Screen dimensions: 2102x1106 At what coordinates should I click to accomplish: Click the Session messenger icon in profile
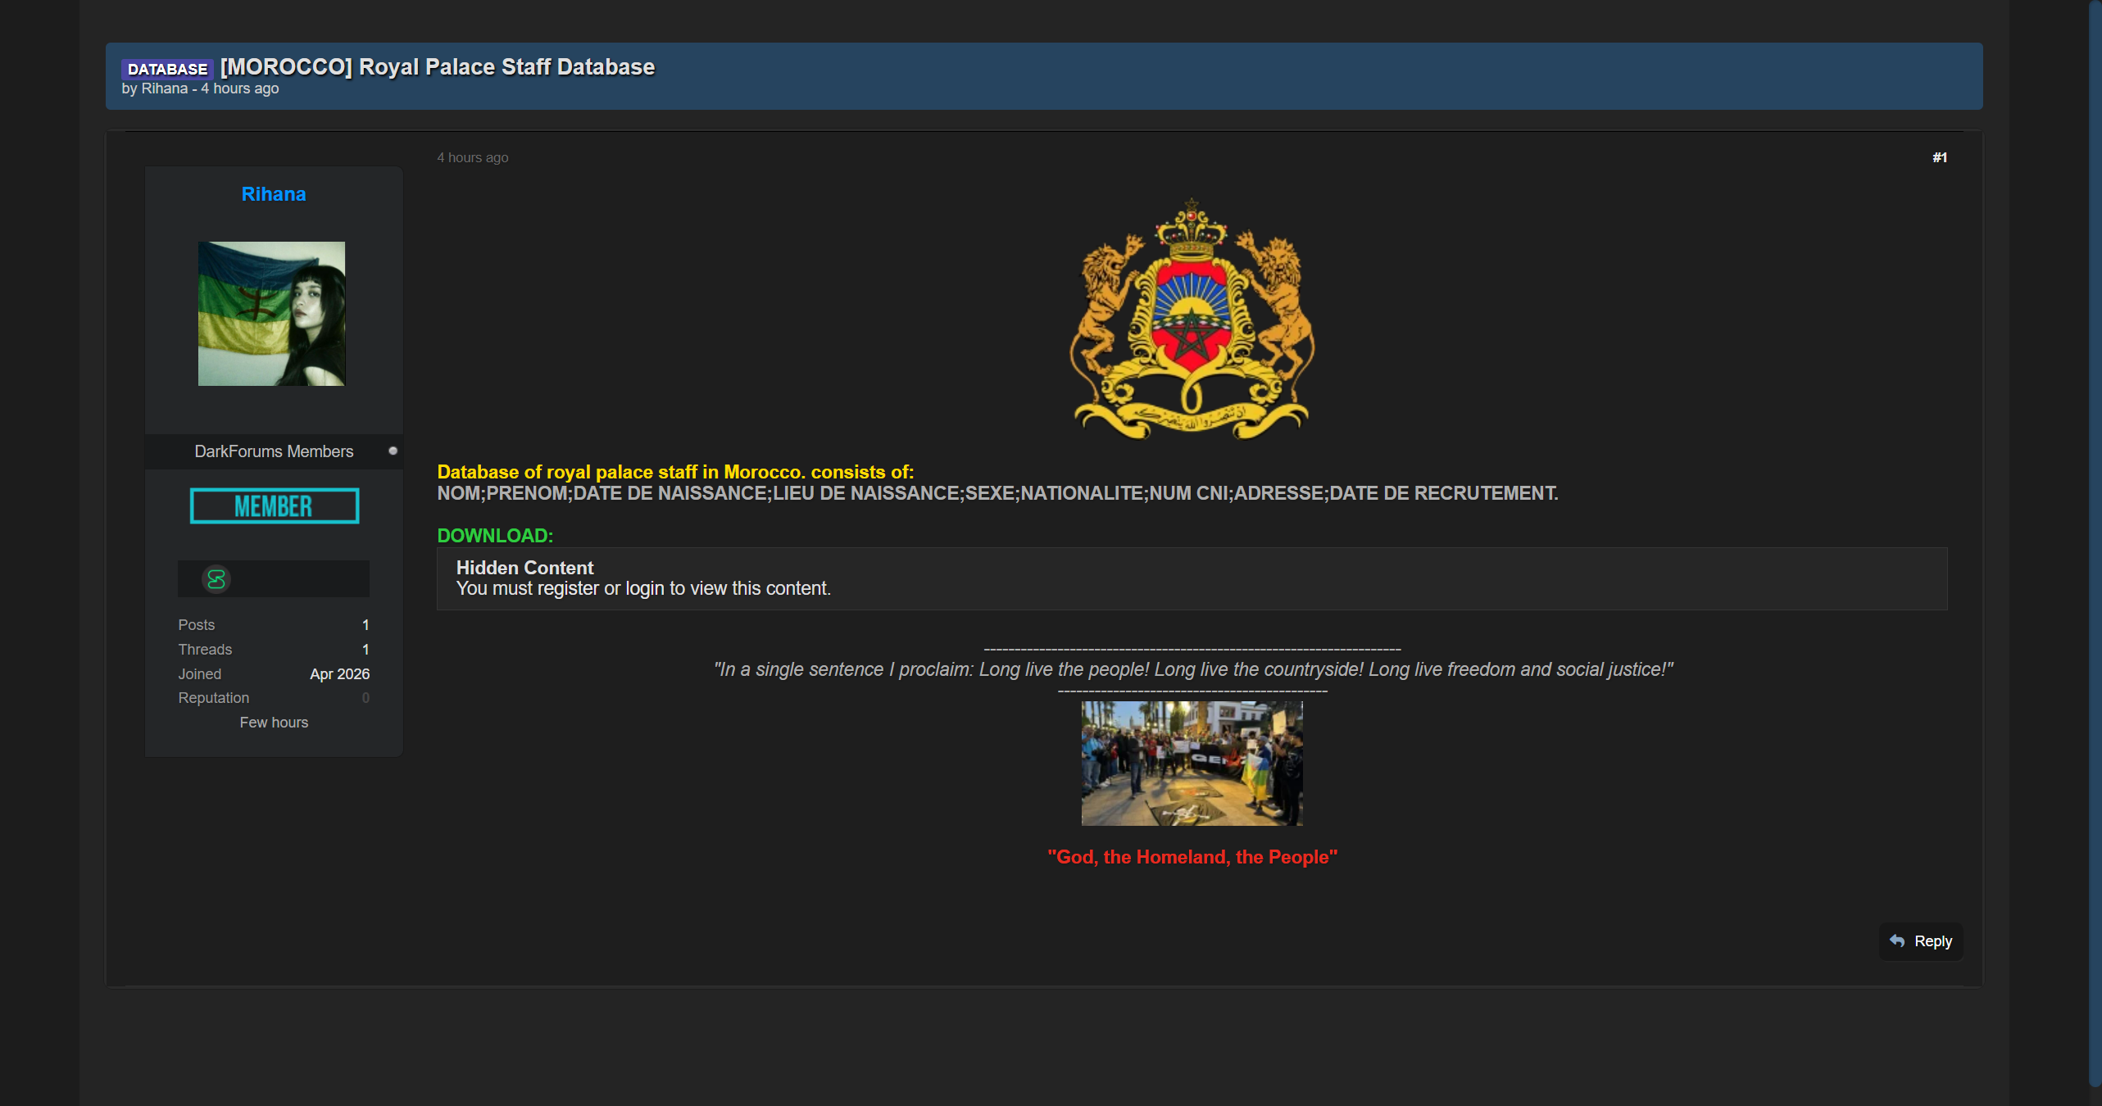click(x=216, y=579)
